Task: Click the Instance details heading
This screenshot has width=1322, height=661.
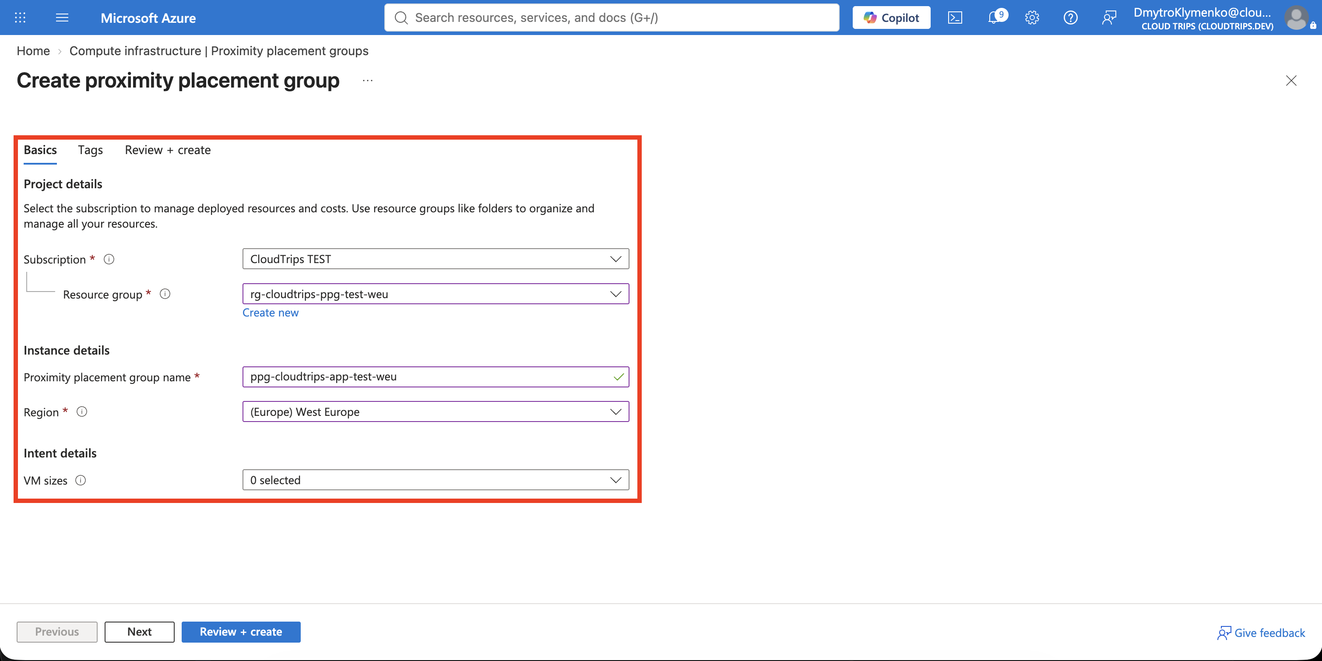Action: [x=67, y=350]
